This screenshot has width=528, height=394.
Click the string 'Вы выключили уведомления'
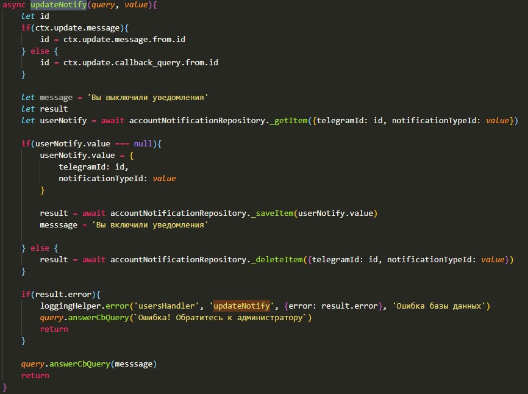(x=148, y=98)
